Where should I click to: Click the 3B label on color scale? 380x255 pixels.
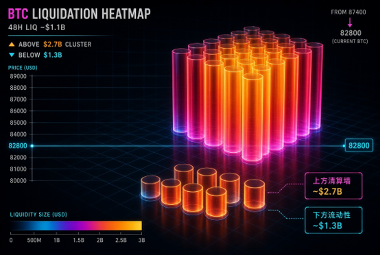(x=141, y=240)
